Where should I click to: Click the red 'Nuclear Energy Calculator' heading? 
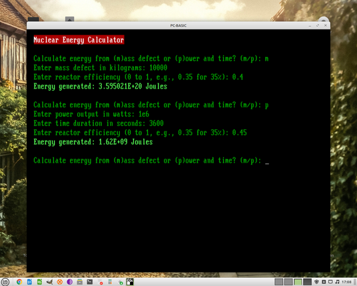pos(79,40)
